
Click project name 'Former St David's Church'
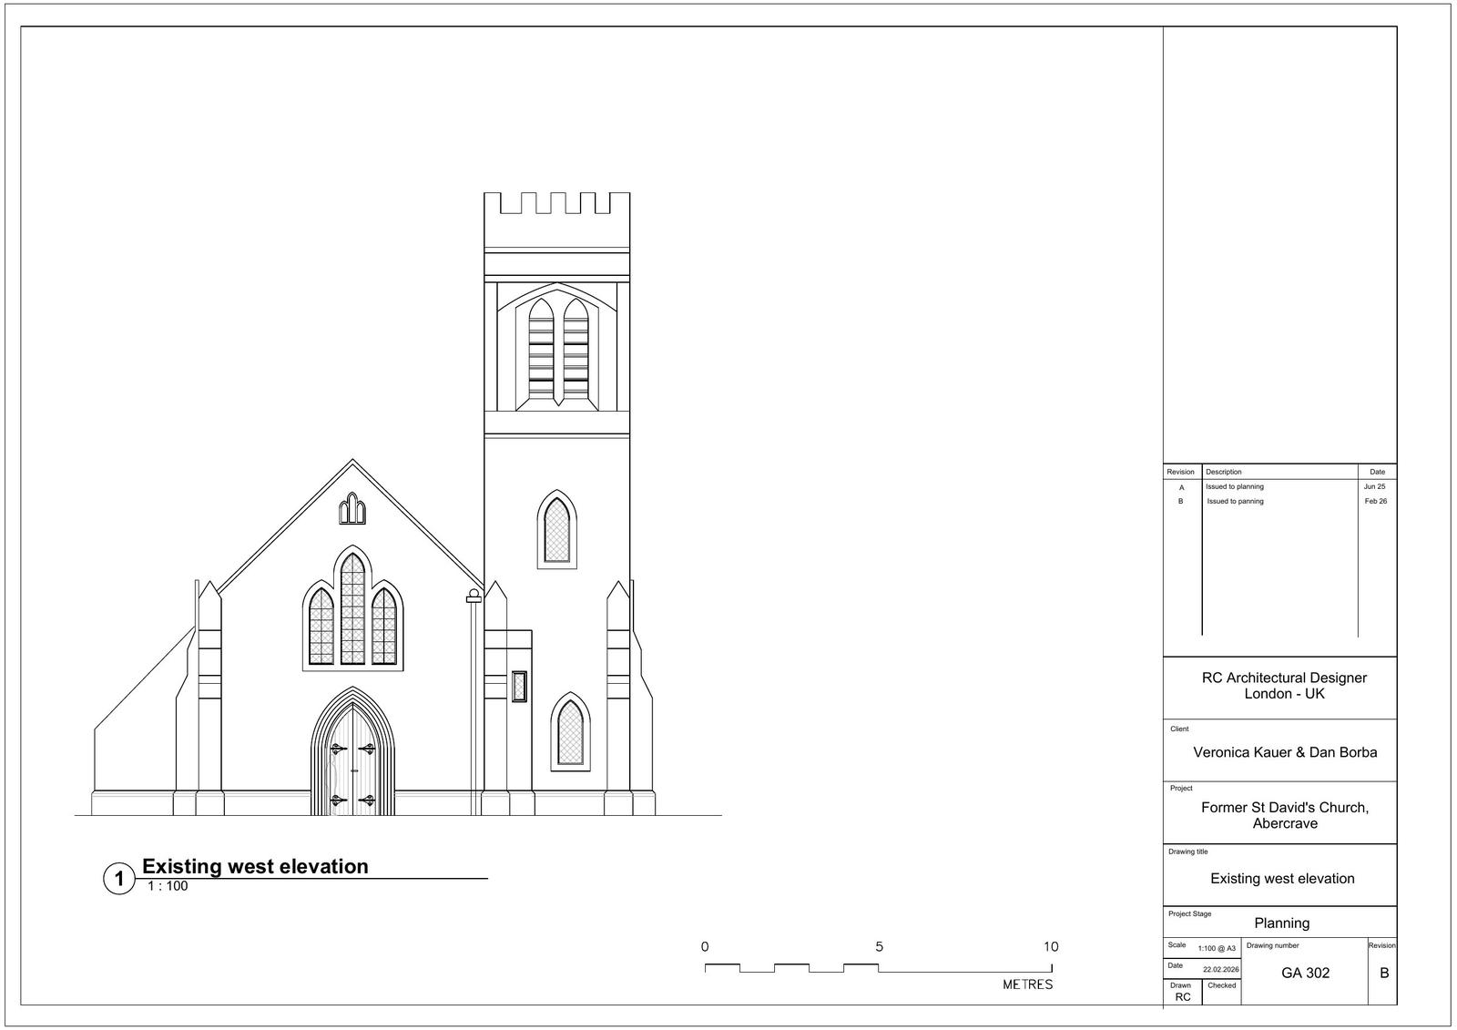[1284, 808]
